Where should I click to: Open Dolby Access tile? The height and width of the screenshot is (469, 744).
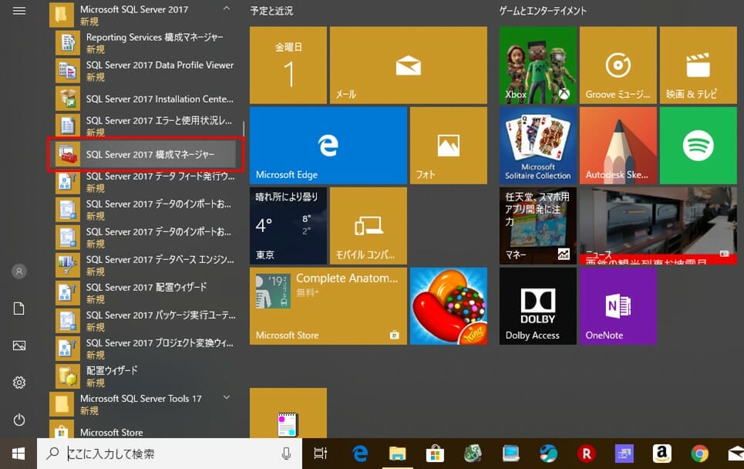pos(538,305)
